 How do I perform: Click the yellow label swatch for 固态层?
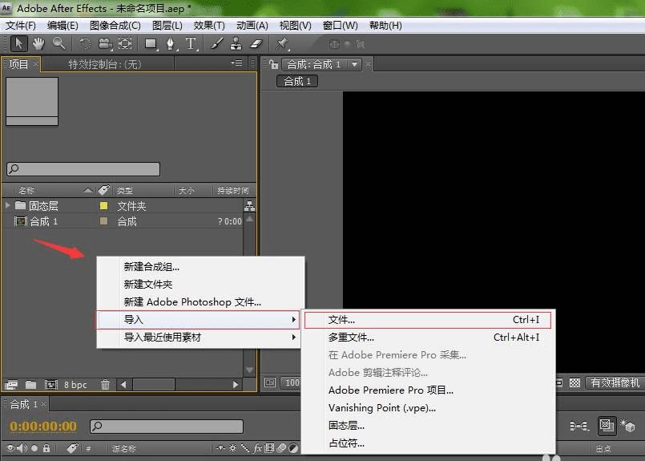click(103, 206)
